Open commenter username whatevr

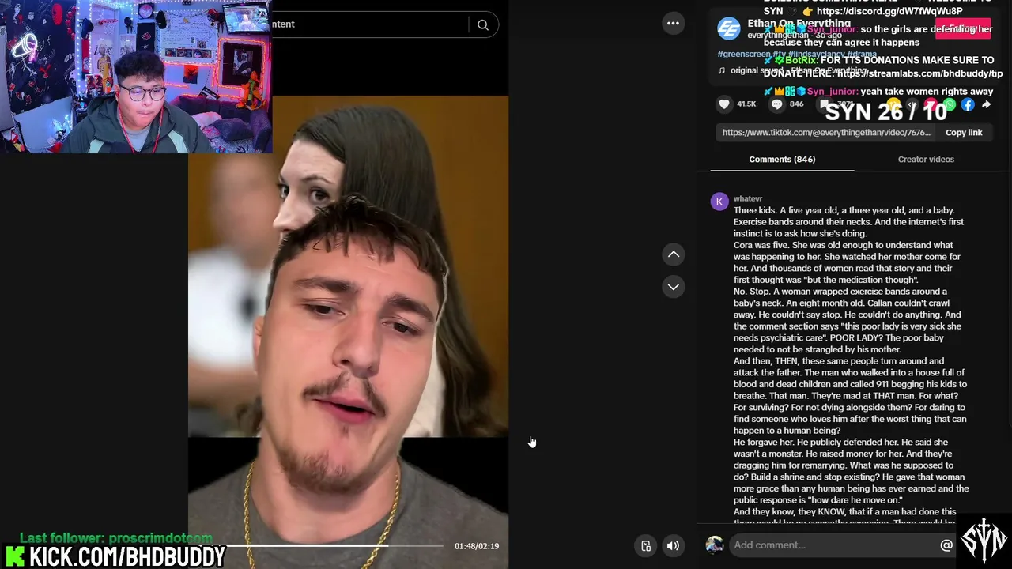click(748, 199)
